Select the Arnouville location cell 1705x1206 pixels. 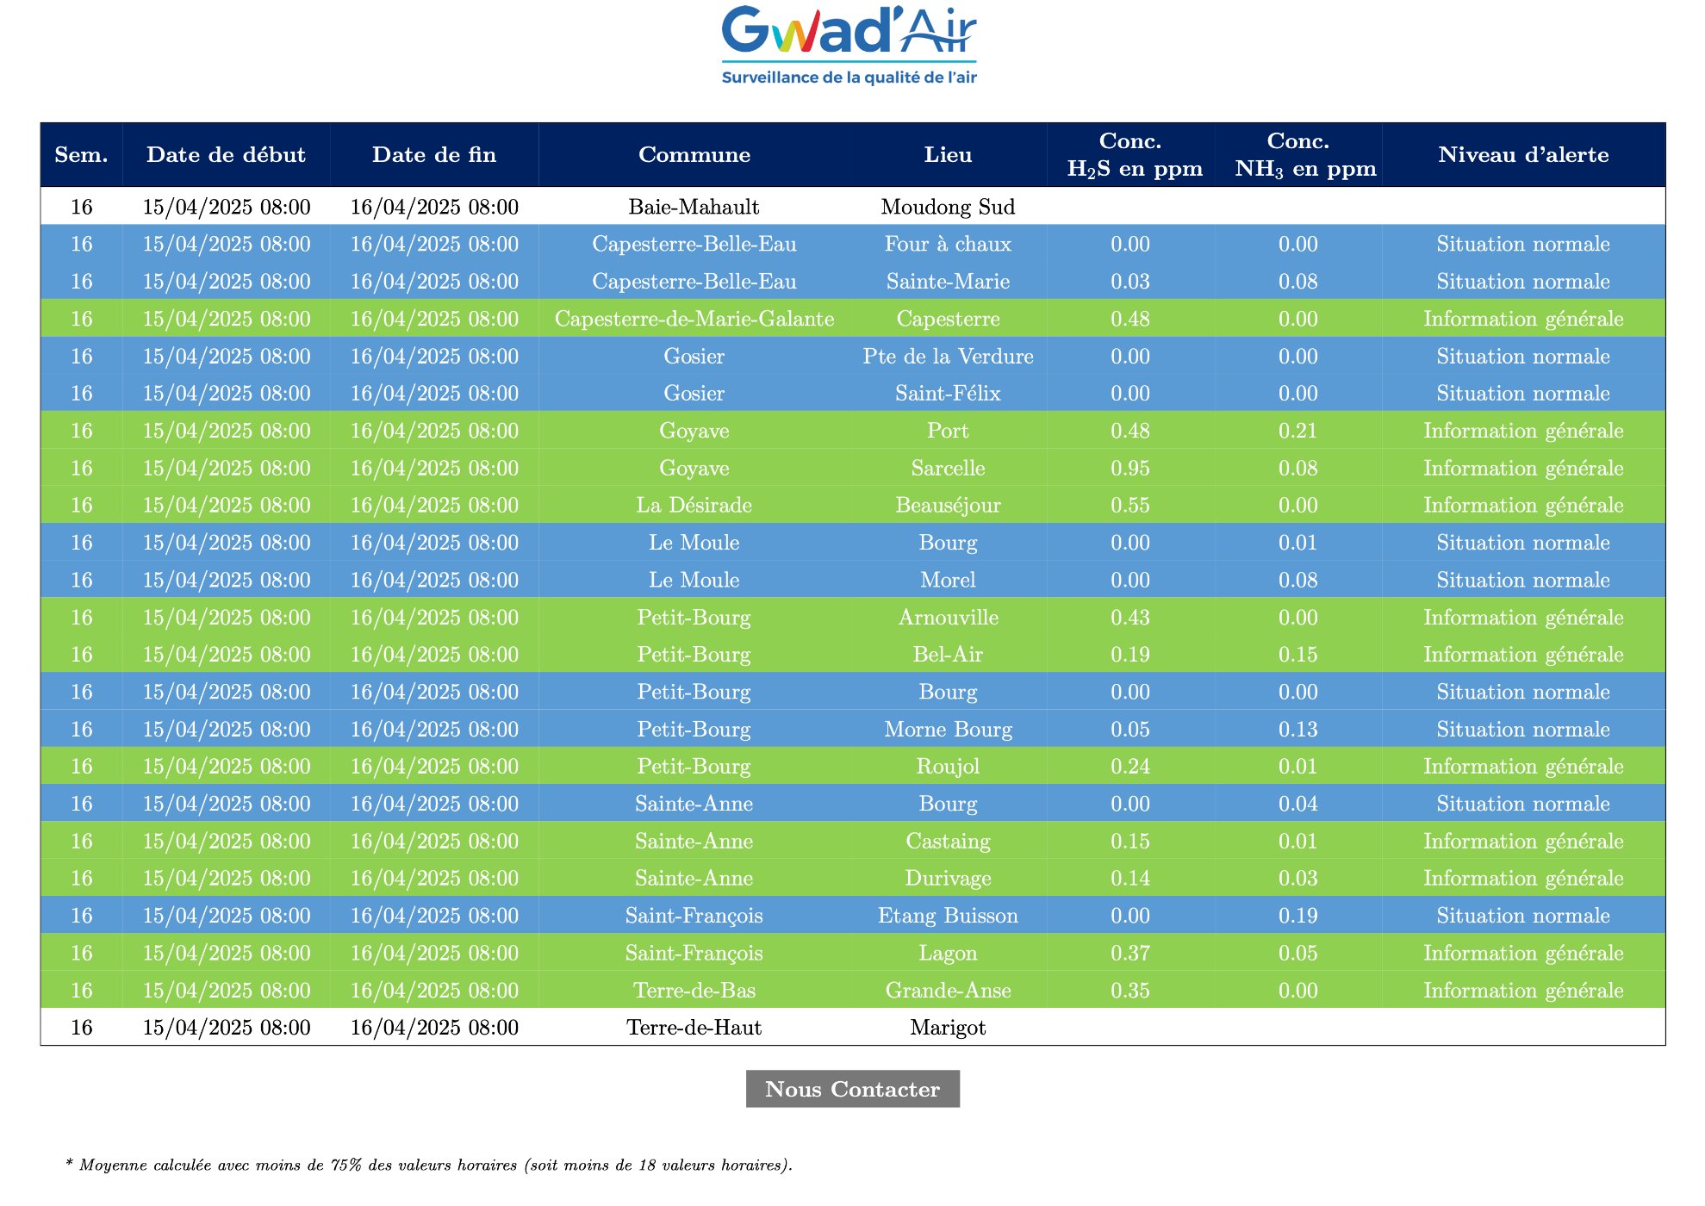[x=948, y=617]
